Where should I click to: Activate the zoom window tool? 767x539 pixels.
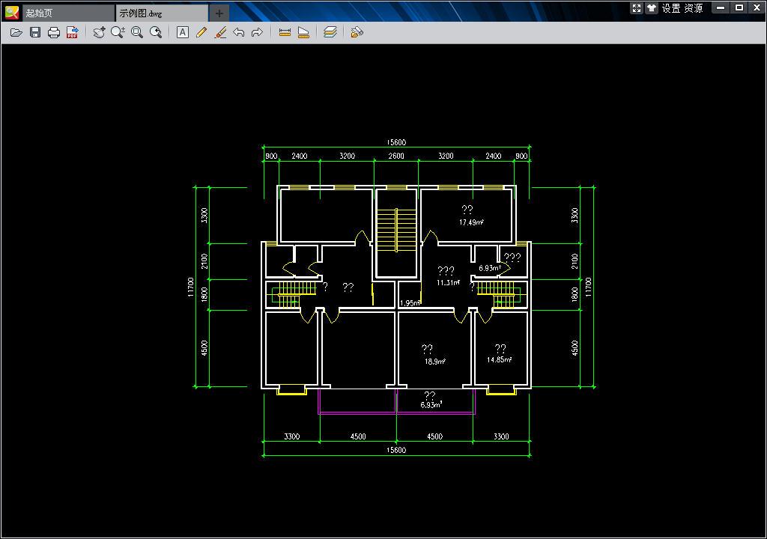[137, 32]
